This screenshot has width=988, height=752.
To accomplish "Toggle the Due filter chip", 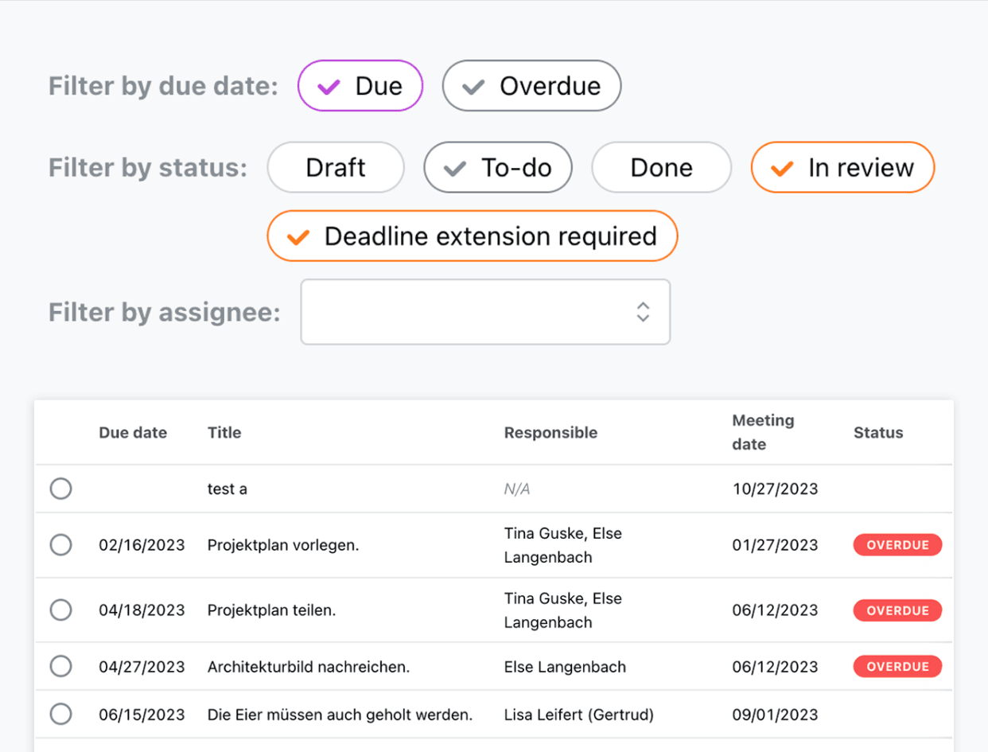I will coord(360,86).
